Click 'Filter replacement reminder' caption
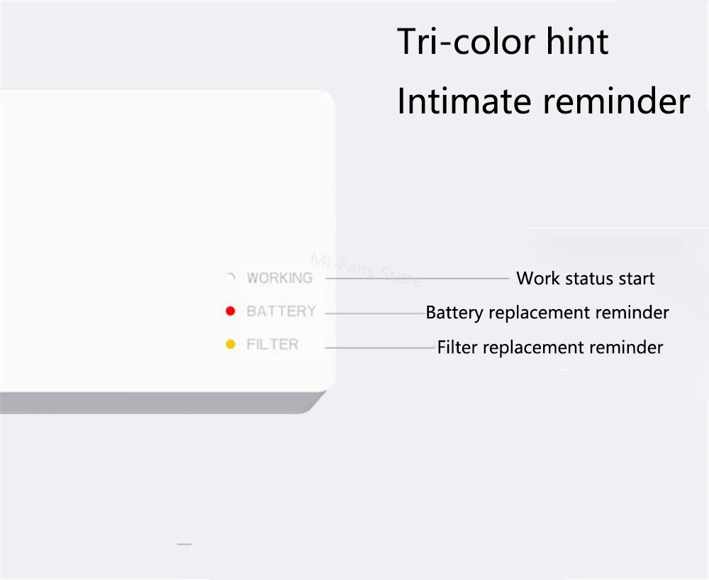This screenshot has width=709, height=580. [x=550, y=347]
